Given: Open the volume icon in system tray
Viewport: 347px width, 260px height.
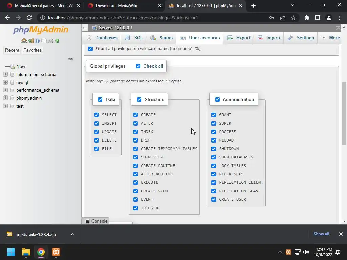Looking at the screenshot, I should click(x=306, y=252).
